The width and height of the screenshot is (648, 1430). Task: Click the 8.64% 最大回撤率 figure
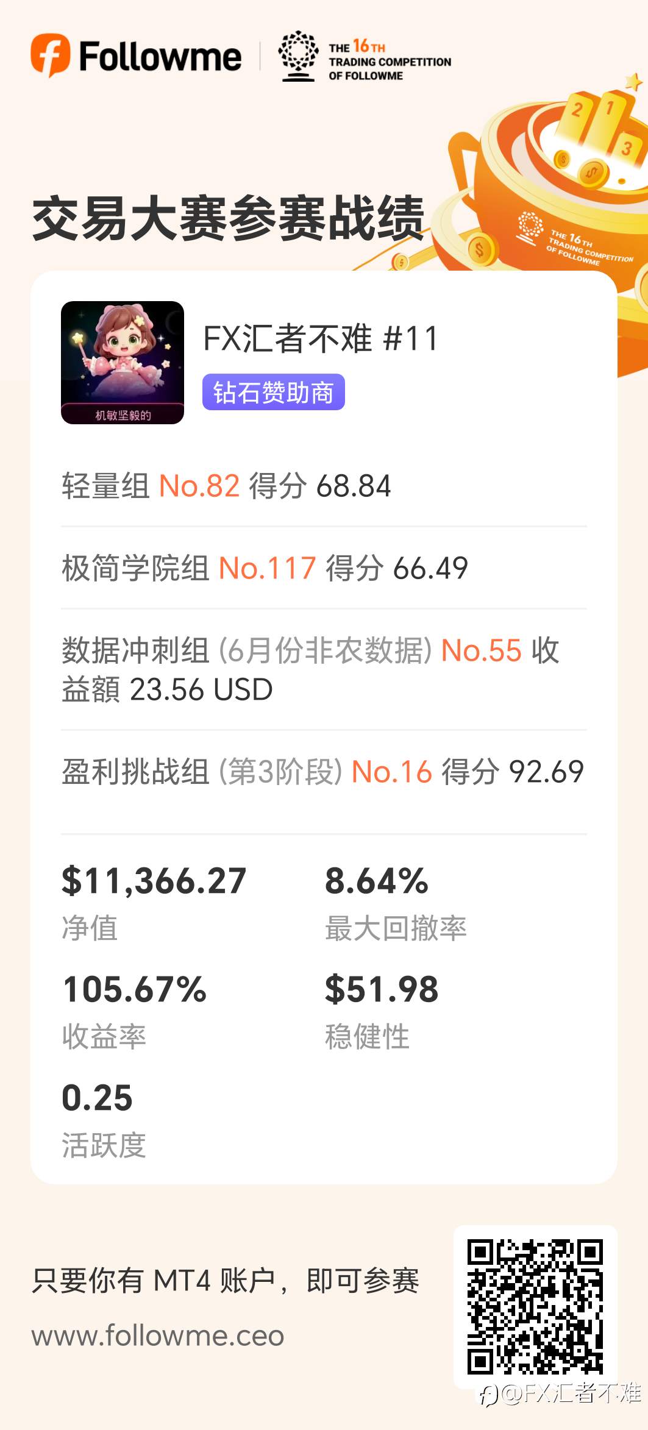point(377,881)
